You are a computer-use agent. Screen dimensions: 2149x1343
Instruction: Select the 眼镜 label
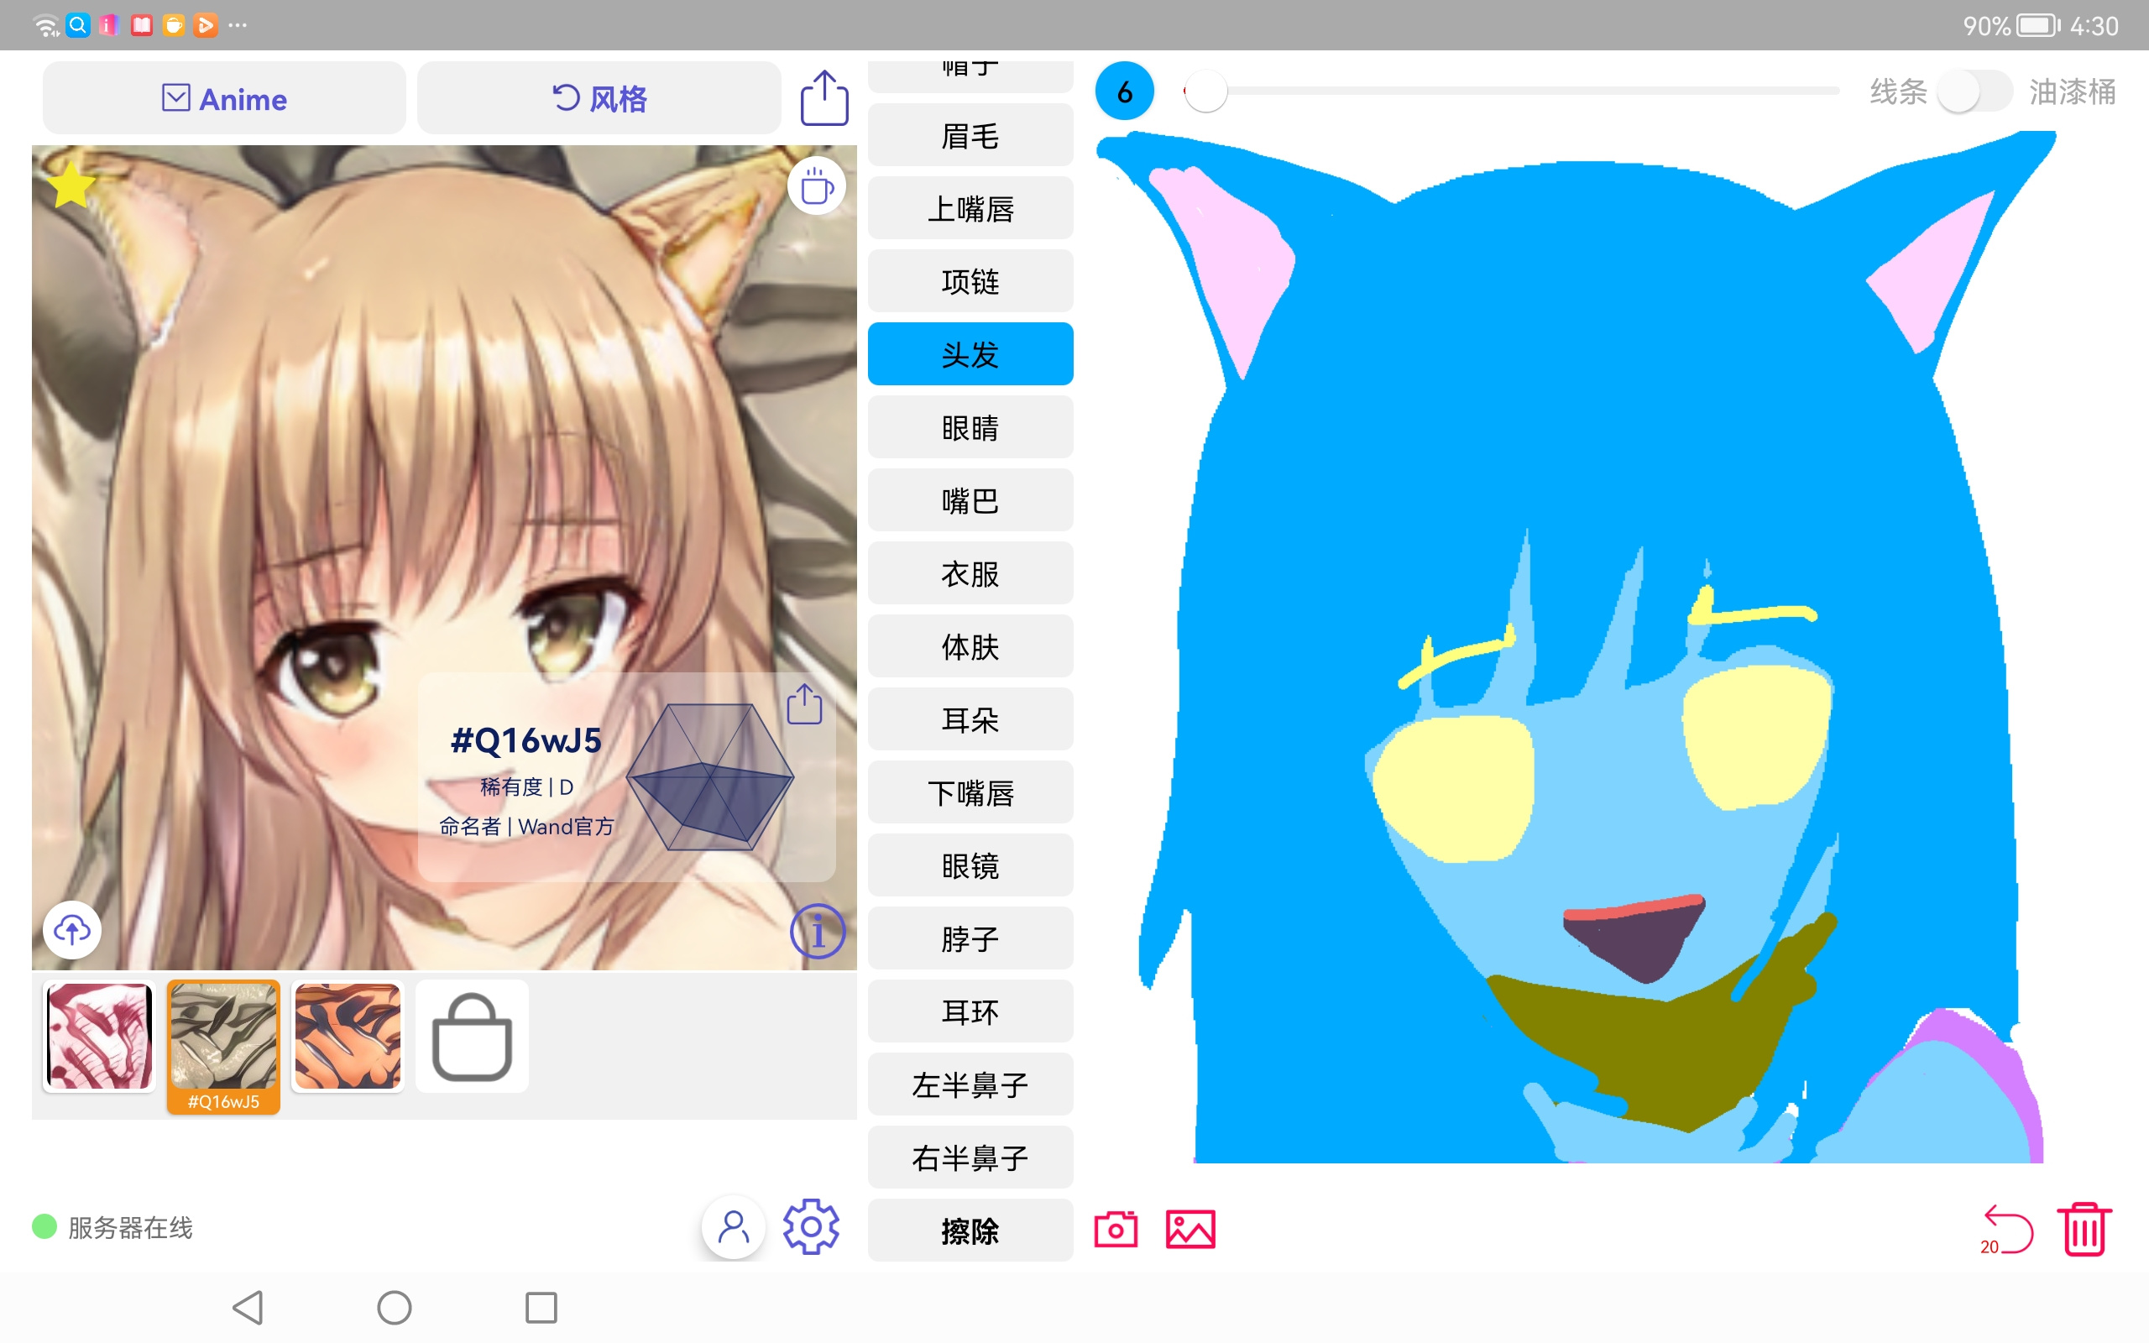970,865
